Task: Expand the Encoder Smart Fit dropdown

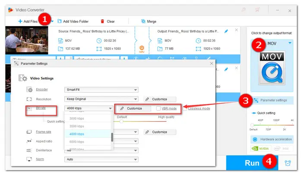Action: pos(101,90)
